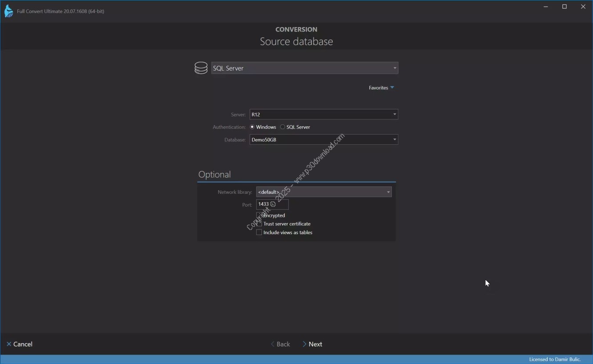Click into the Port field showing 1433

[x=272, y=204]
